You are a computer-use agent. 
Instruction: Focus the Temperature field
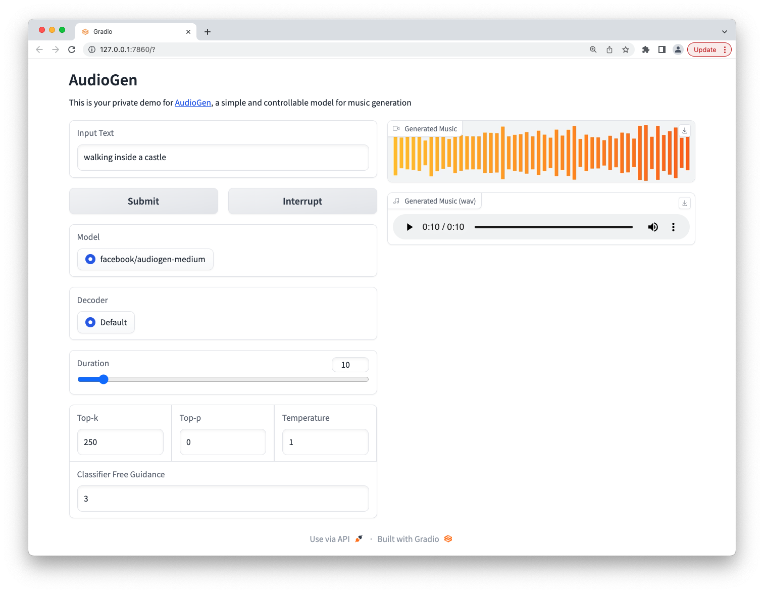pos(325,442)
